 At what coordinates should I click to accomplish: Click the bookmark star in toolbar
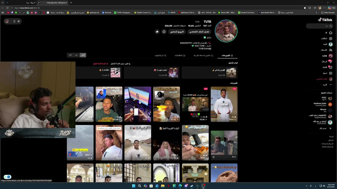305,8
